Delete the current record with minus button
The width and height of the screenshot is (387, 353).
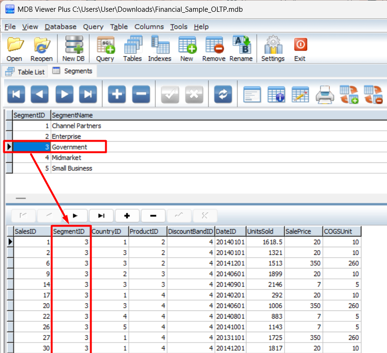[x=141, y=94]
